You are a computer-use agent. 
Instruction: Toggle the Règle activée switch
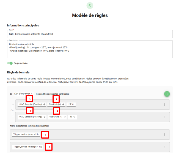point(10,63)
